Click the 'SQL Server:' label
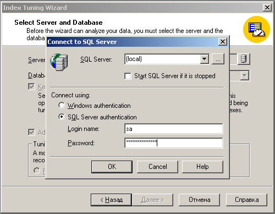275x214 pixels. 96,59
